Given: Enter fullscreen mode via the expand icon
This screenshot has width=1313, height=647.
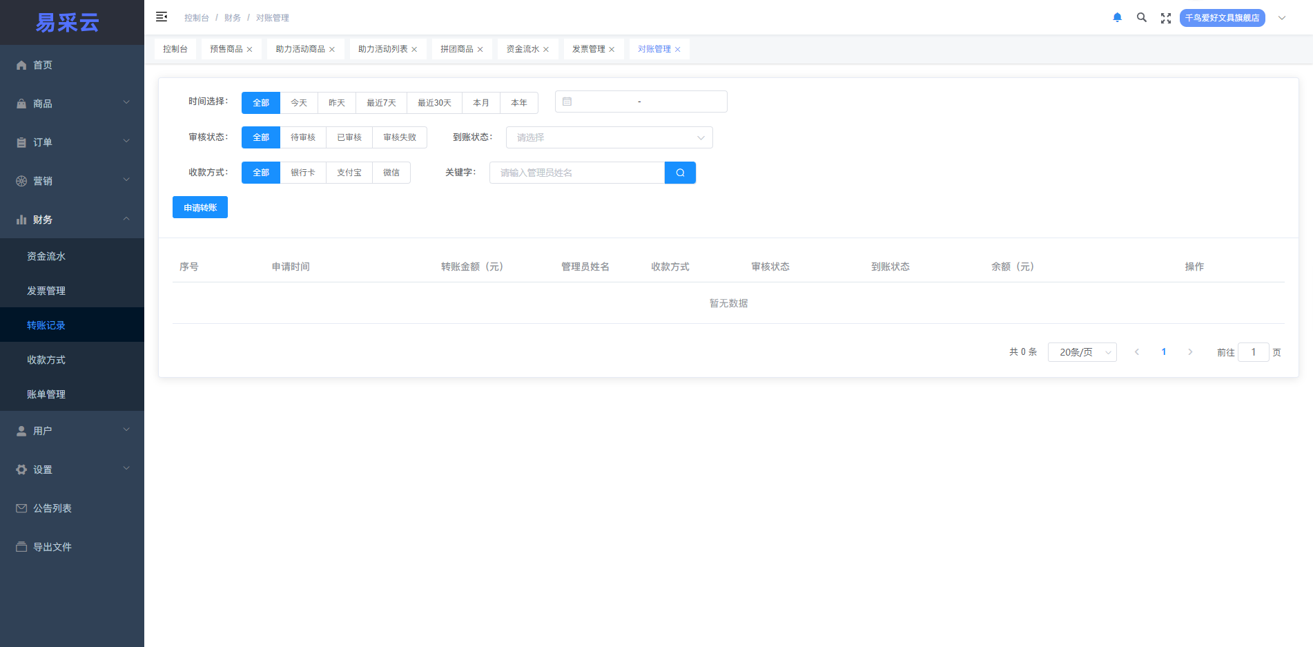Looking at the screenshot, I should coord(1165,17).
